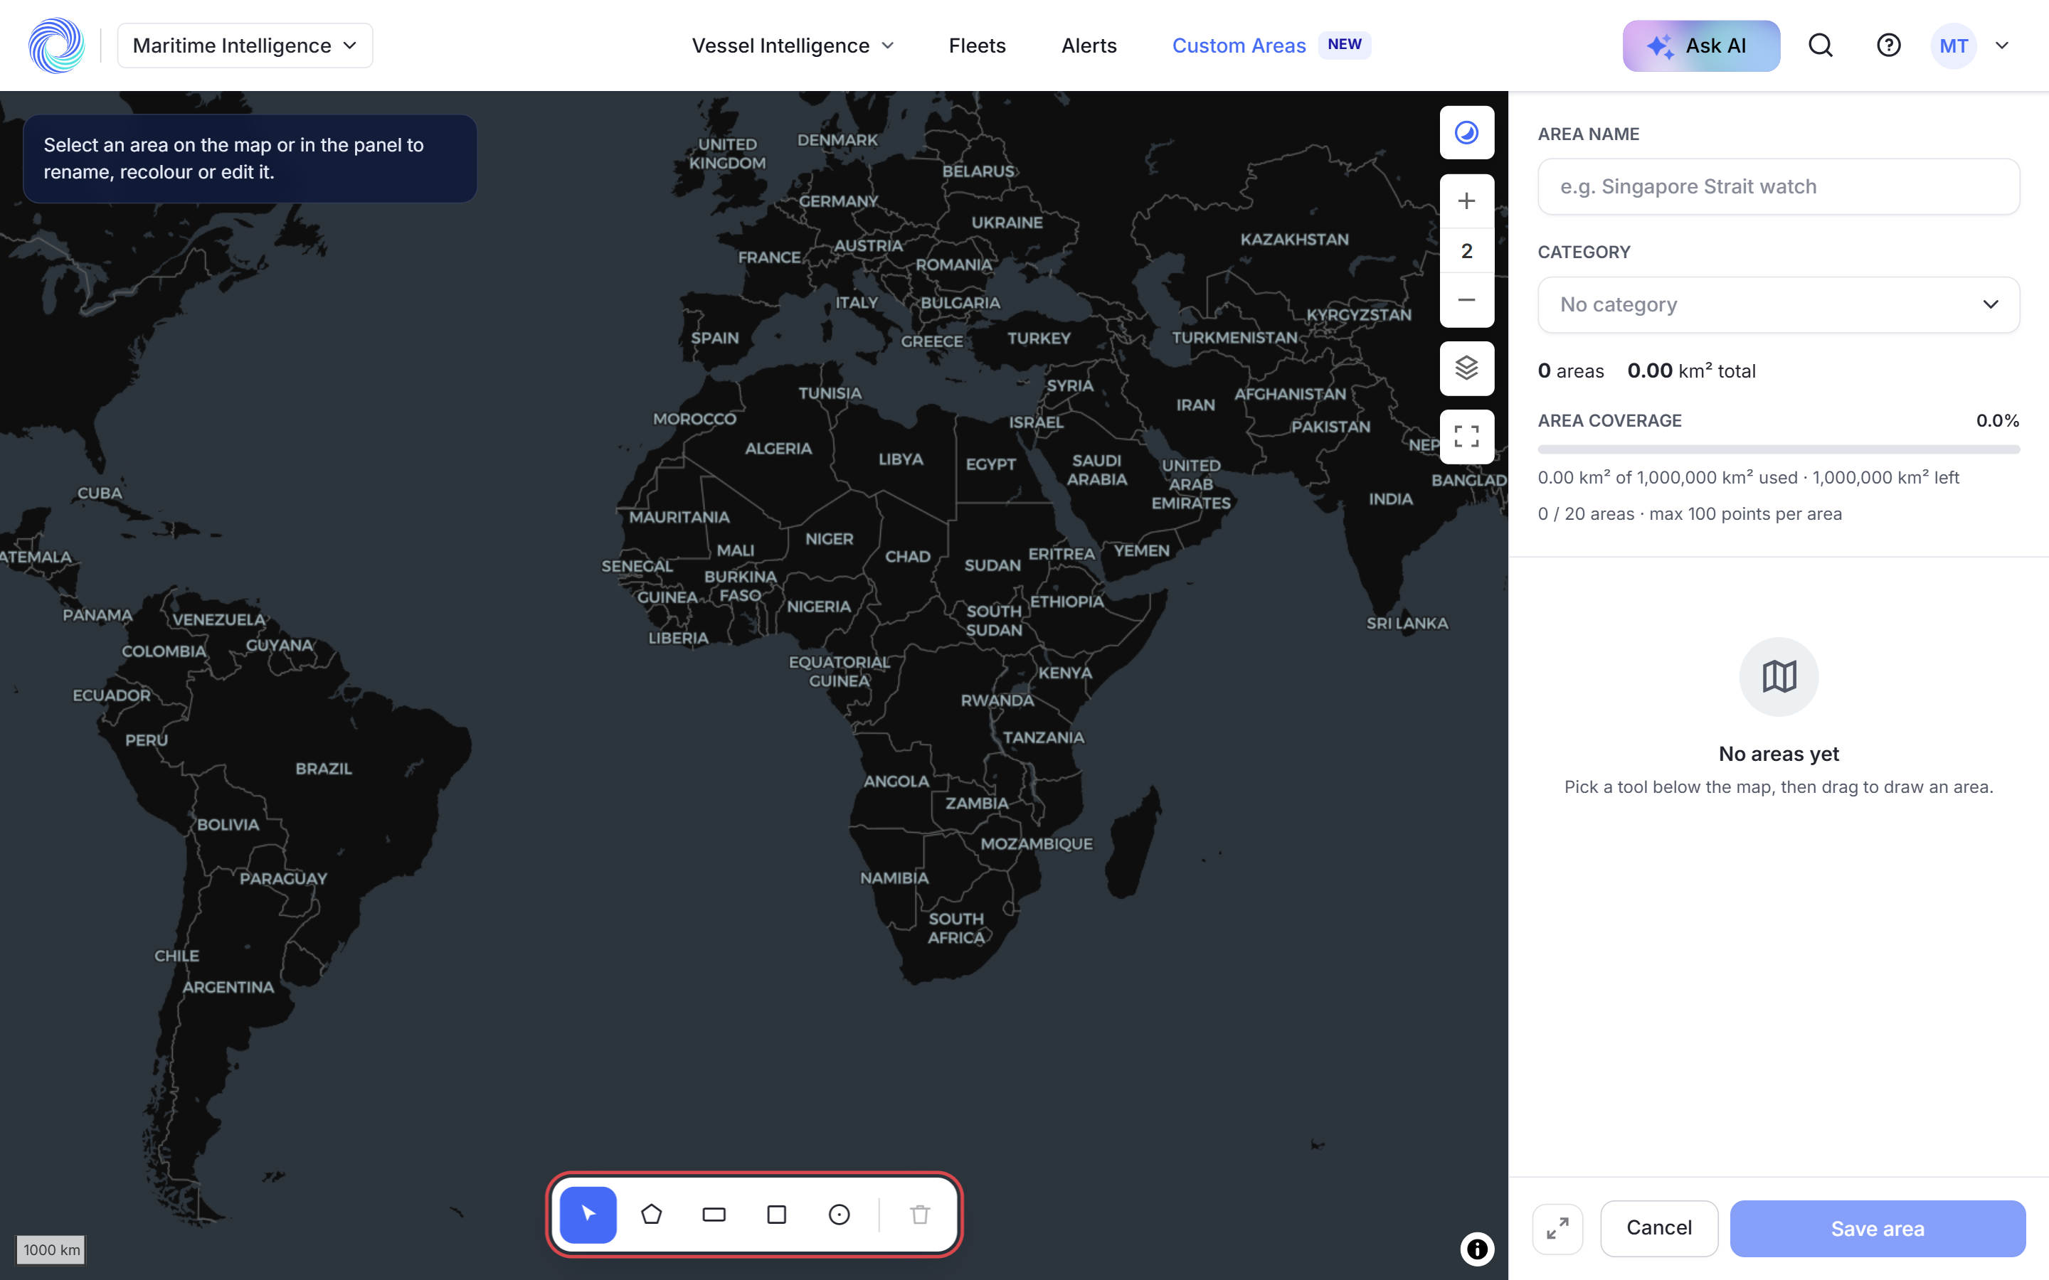Click the Cancel button
Viewport: 2049px width, 1280px height.
click(x=1658, y=1228)
